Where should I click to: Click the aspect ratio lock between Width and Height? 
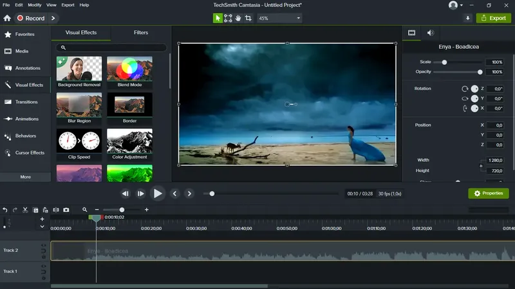[x=481, y=166]
